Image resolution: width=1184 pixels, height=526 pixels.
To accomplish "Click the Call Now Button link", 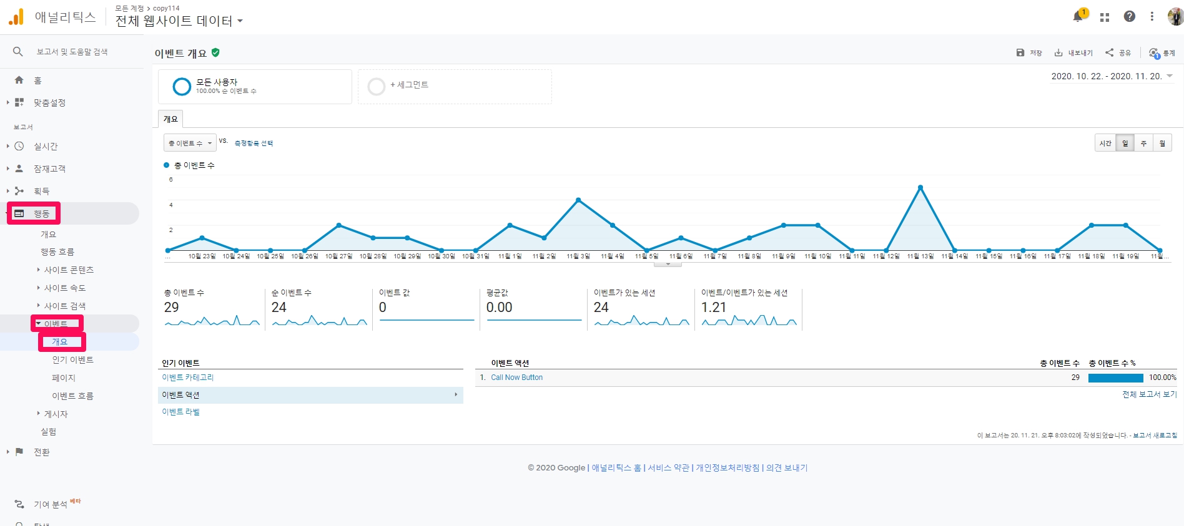I will click(516, 377).
